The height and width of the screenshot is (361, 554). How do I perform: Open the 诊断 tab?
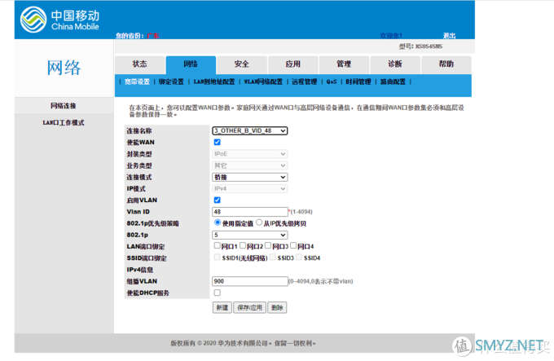395,64
